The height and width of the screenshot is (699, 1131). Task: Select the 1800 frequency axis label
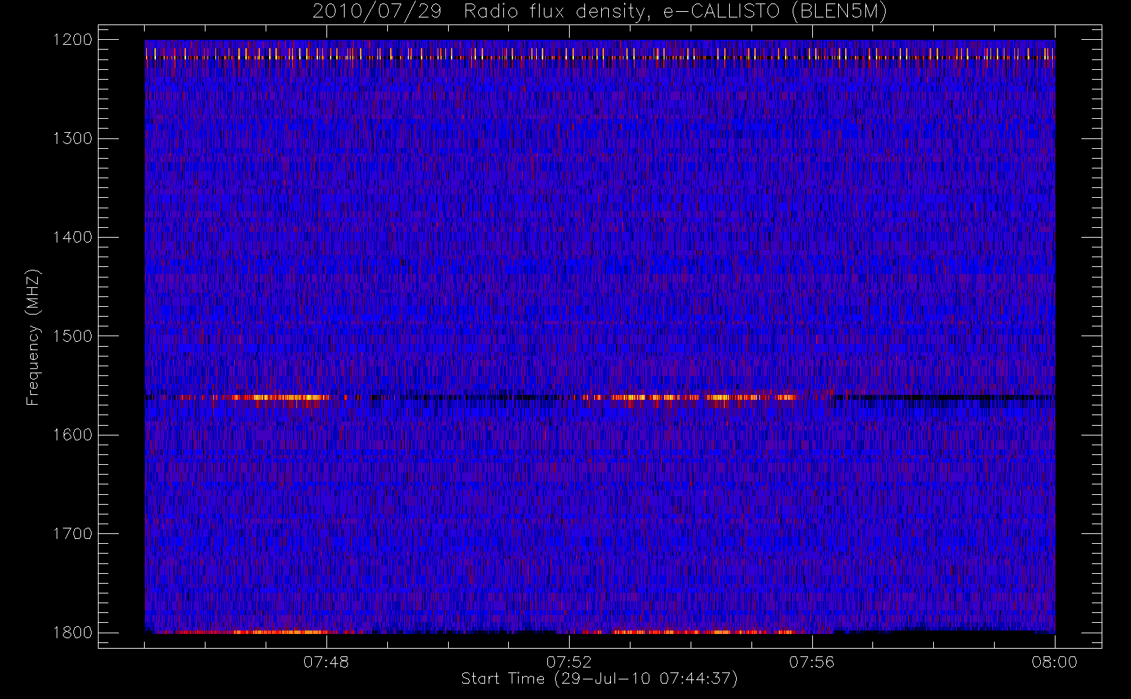[x=73, y=633]
